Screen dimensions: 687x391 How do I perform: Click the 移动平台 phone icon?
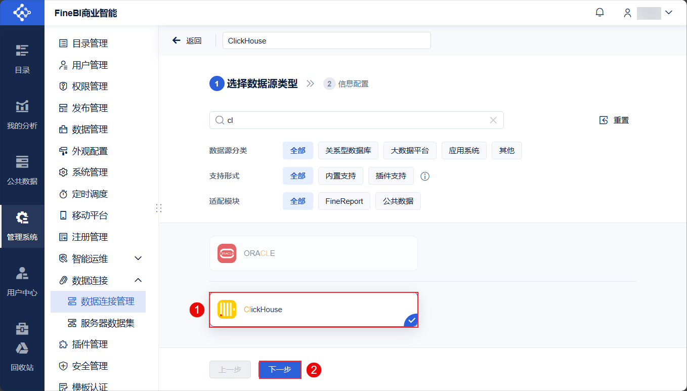63,215
